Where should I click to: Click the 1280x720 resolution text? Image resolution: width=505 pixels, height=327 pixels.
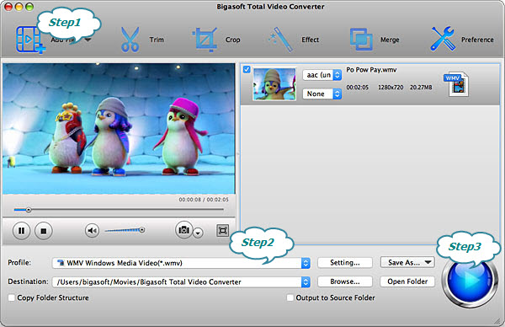[391, 87]
